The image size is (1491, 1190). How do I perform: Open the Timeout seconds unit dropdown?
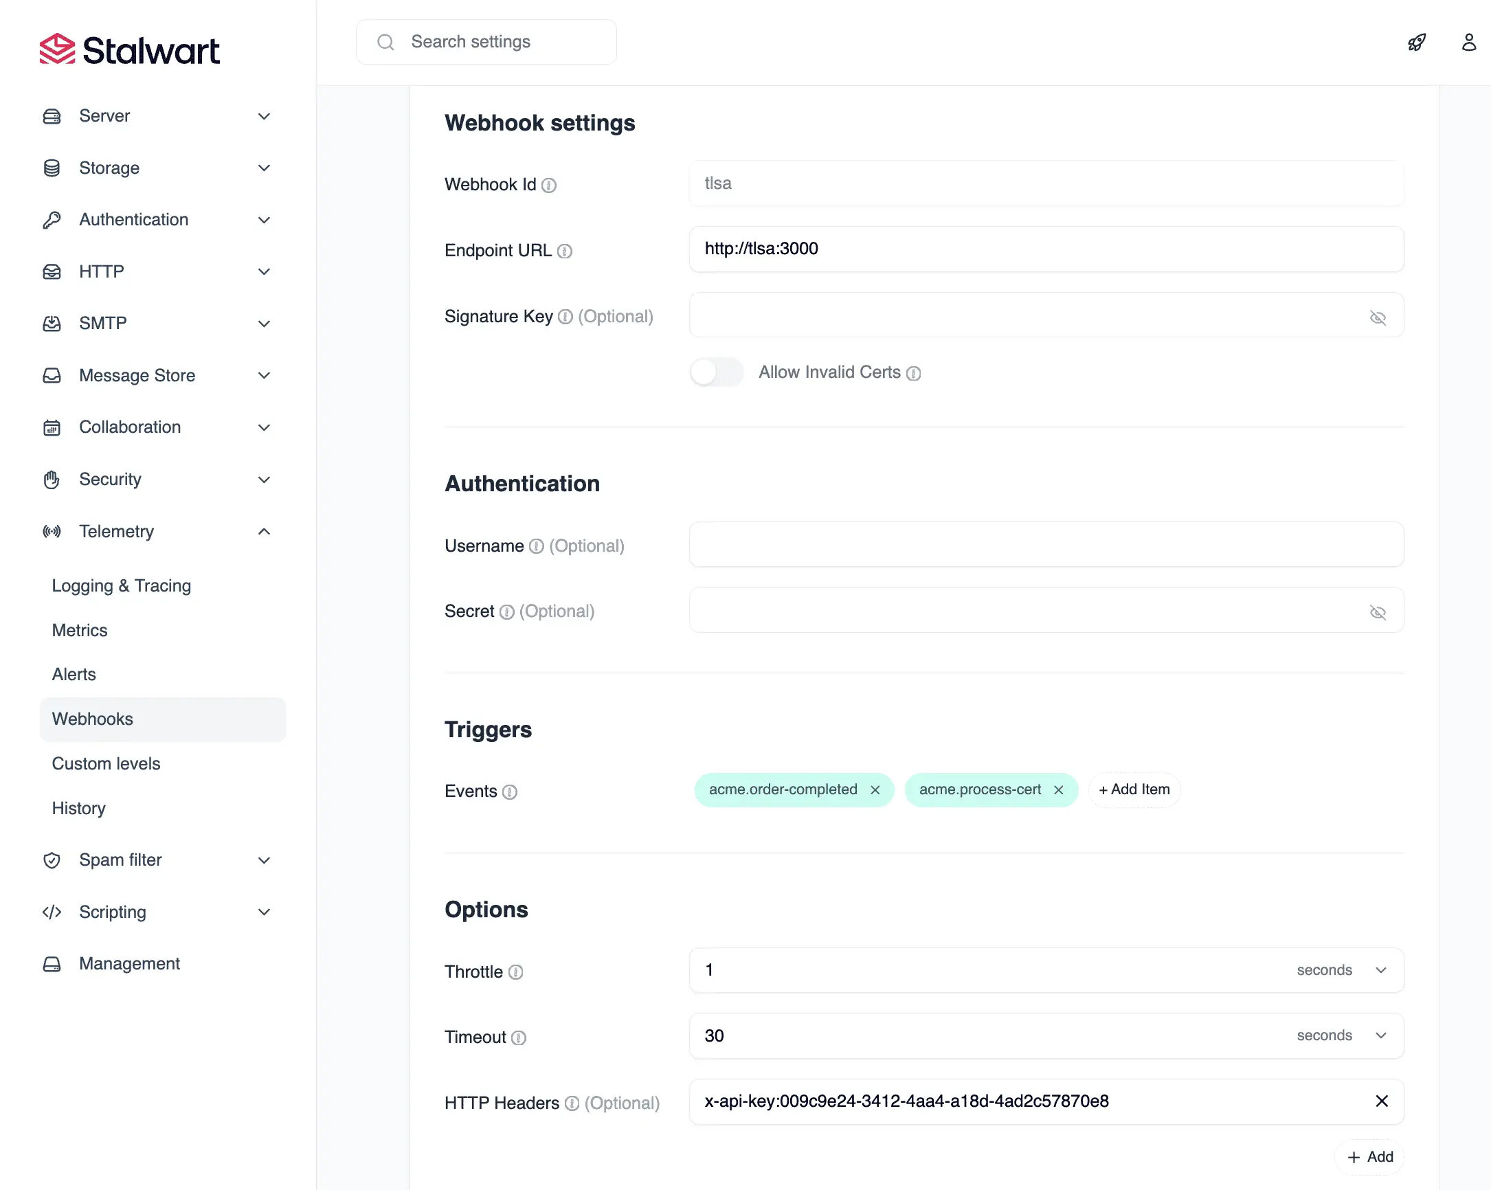(x=1344, y=1035)
